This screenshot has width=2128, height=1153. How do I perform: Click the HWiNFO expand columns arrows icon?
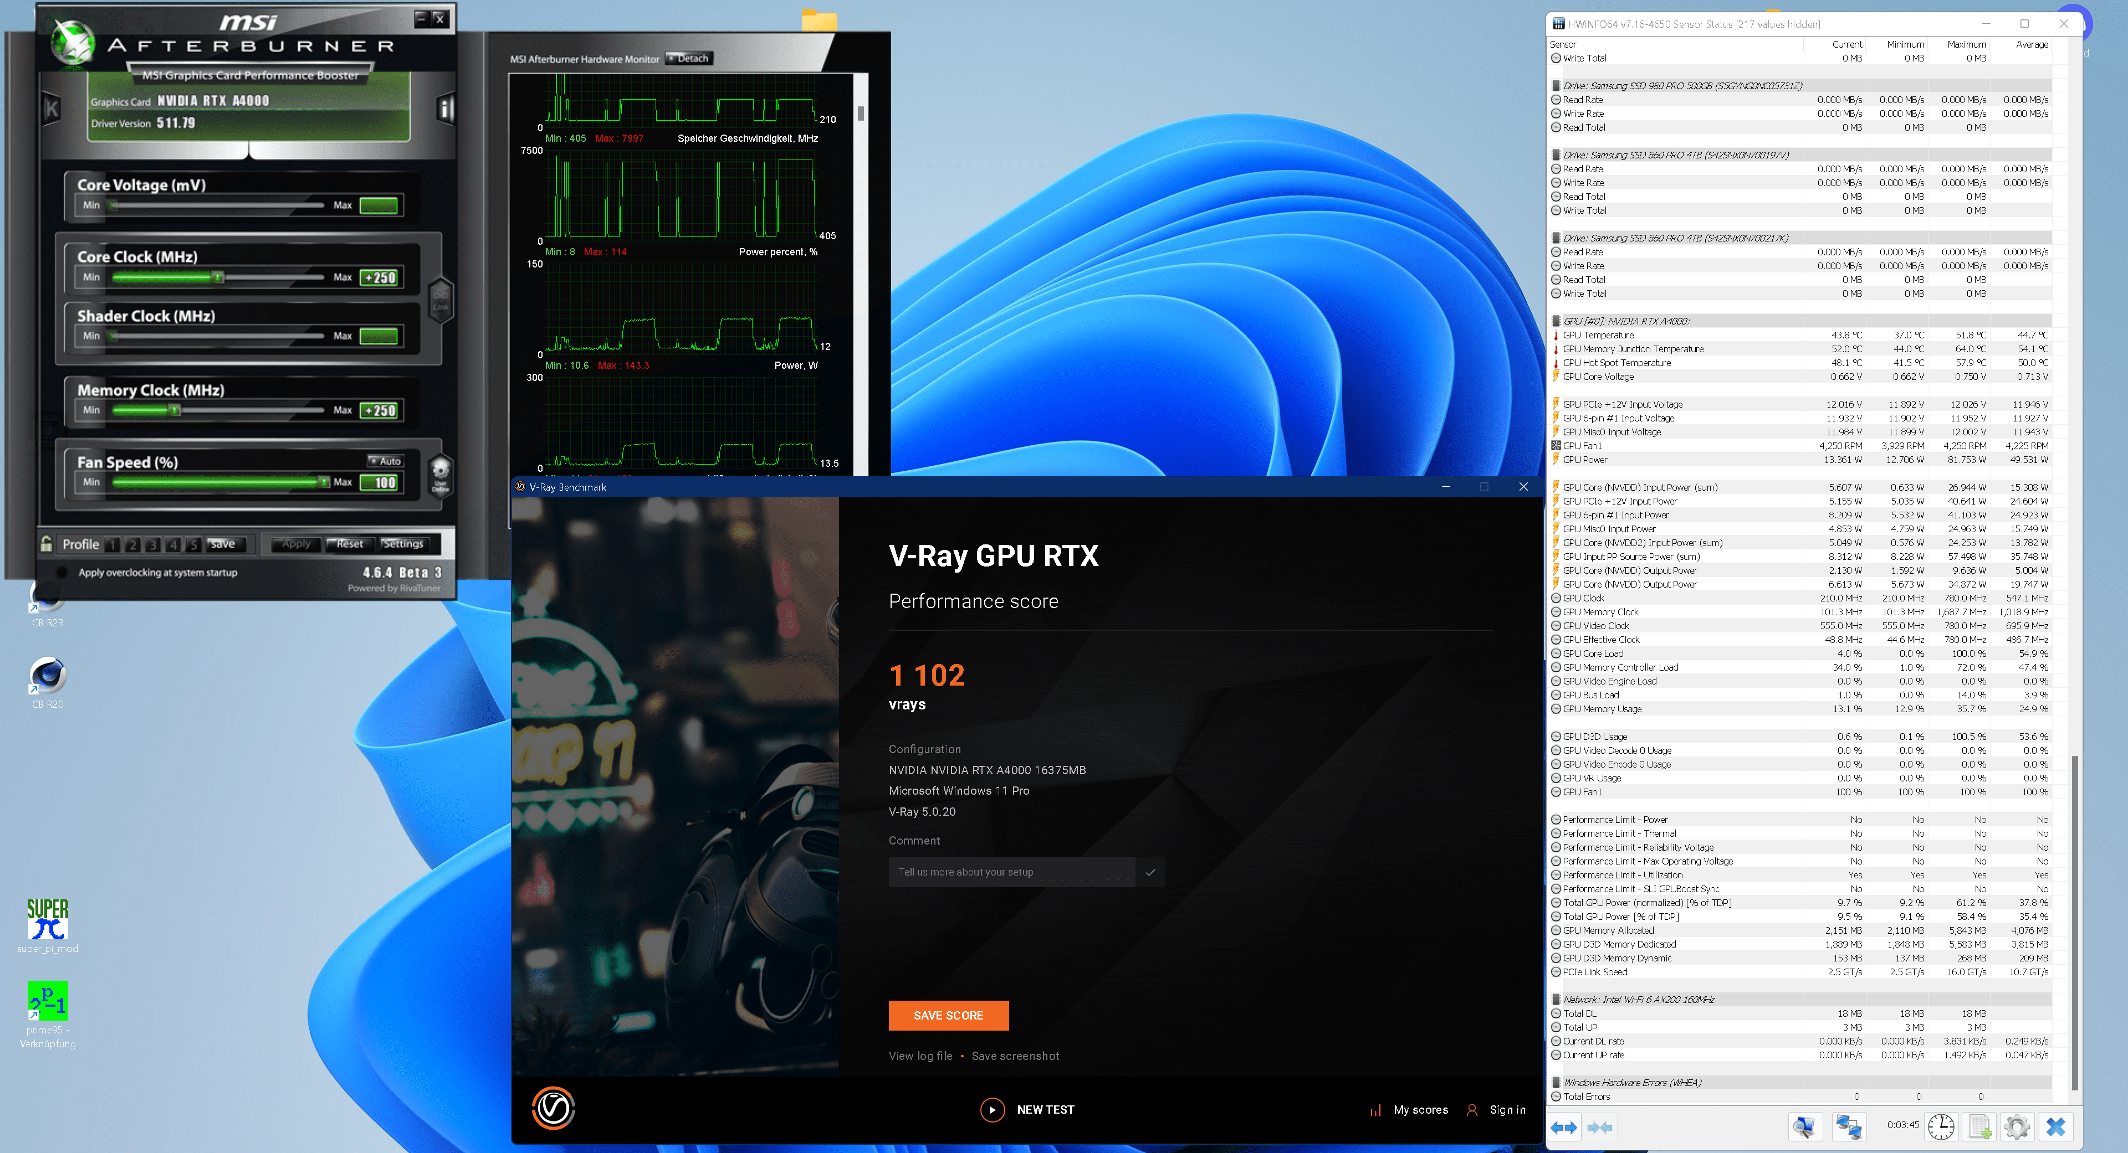1564,1128
